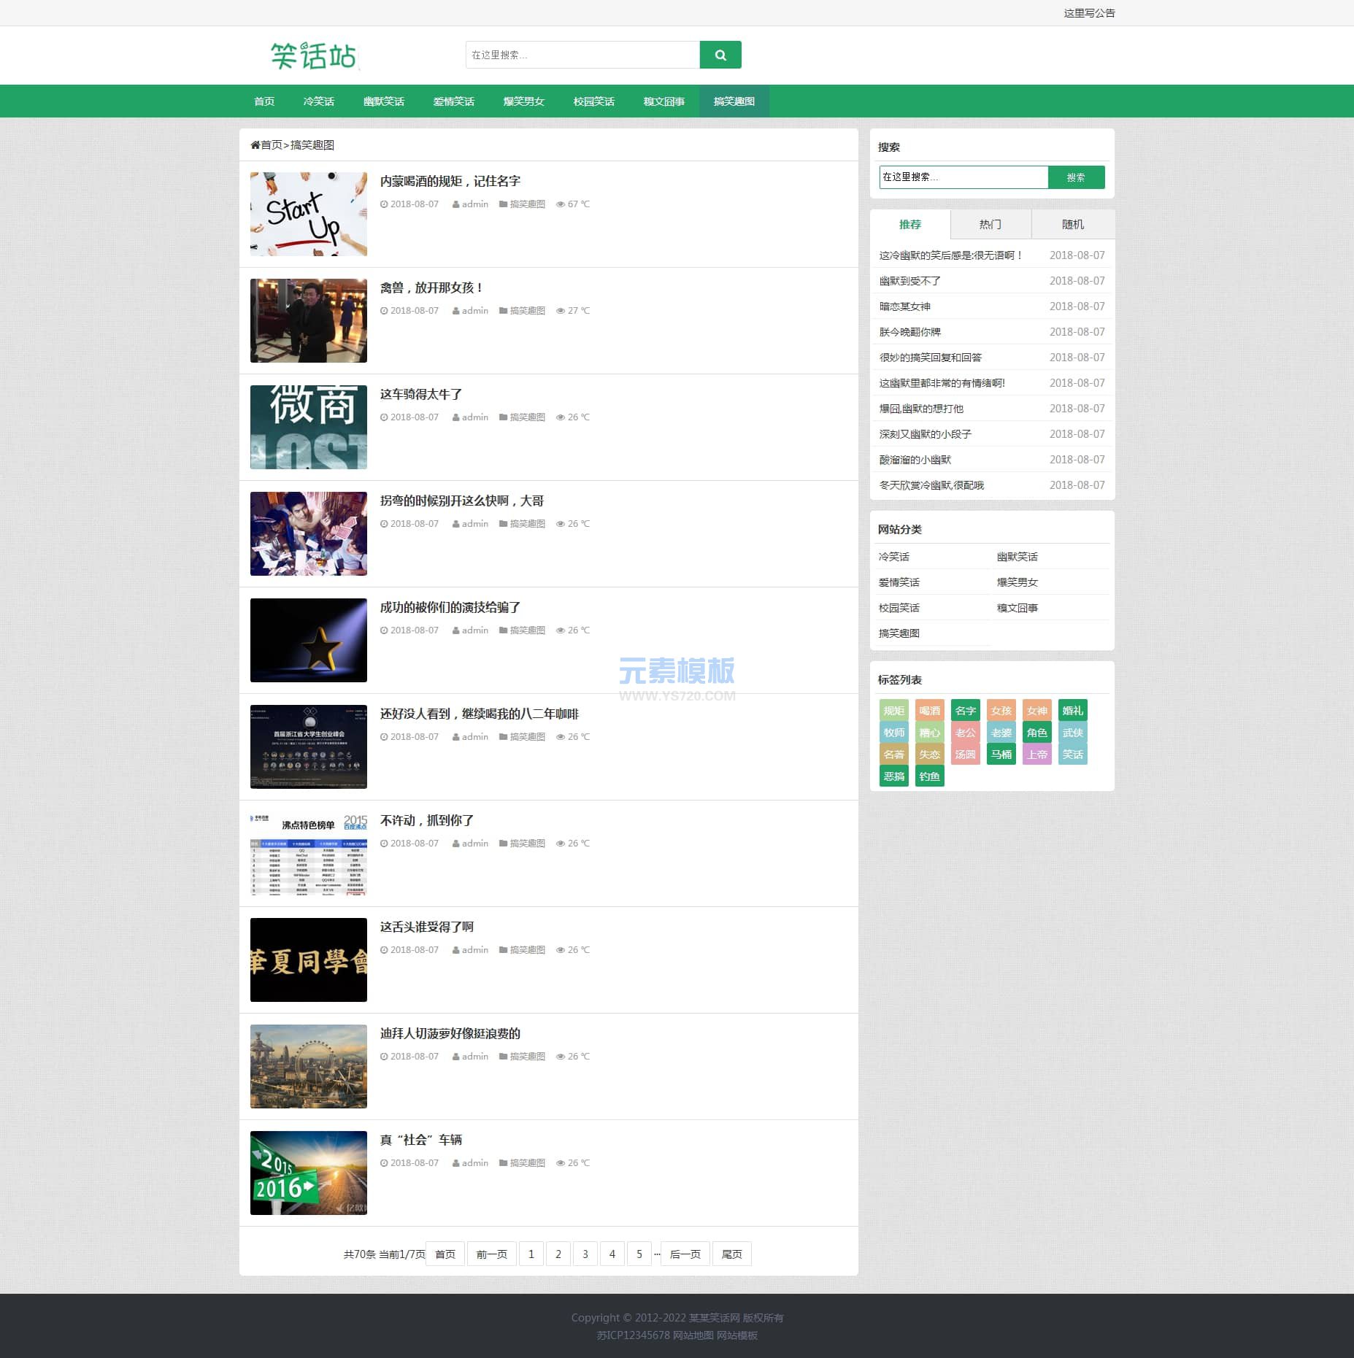Screen dimensions: 1354x1358
Task: Click the 这里写公告 notice text
Action: pos(1090,13)
